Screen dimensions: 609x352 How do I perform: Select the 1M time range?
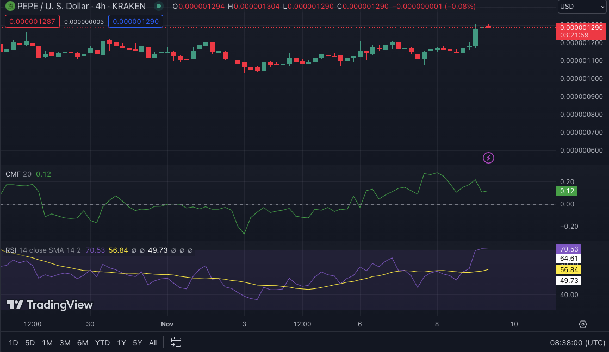(47, 343)
